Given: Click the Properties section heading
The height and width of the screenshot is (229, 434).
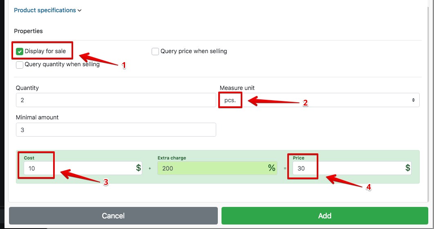Looking at the screenshot, I should point(29,31).
